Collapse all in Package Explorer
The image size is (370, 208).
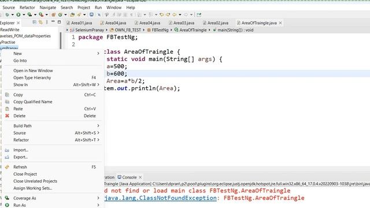tap(34, 22)
